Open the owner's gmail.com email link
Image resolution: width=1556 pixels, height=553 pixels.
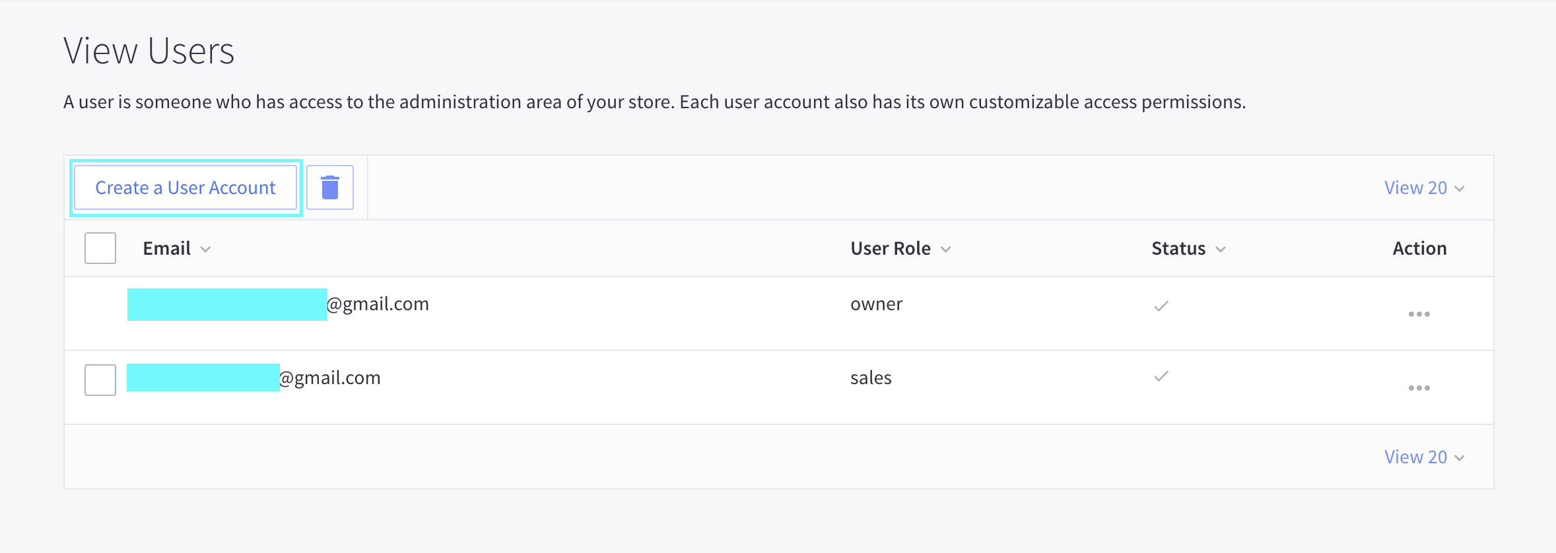tap(377, 304)
